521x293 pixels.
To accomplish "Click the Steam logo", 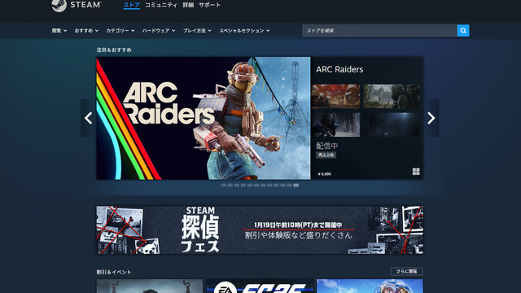I will (77, 6).
